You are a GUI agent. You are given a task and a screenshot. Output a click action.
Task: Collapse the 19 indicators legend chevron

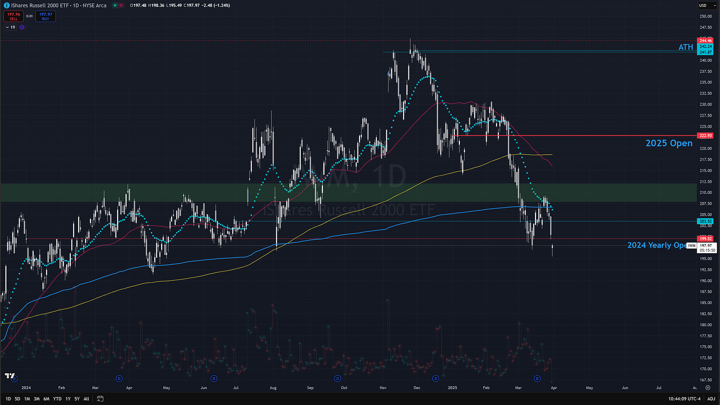(10, 27)
